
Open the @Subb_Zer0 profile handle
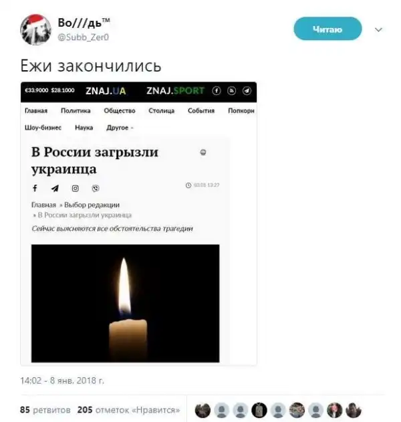pos(83,37)
